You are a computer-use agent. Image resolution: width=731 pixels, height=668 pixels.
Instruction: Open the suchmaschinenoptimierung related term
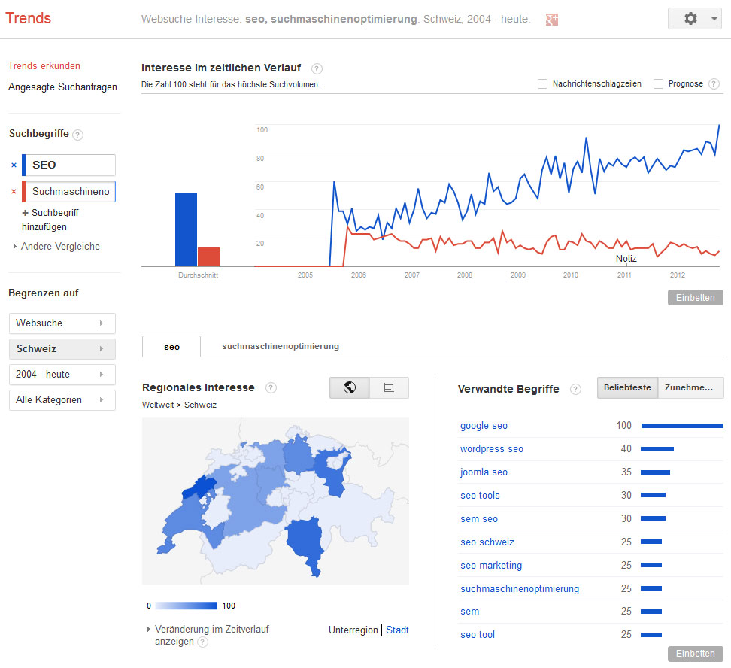pyautogui.click(x=520, y=589)
